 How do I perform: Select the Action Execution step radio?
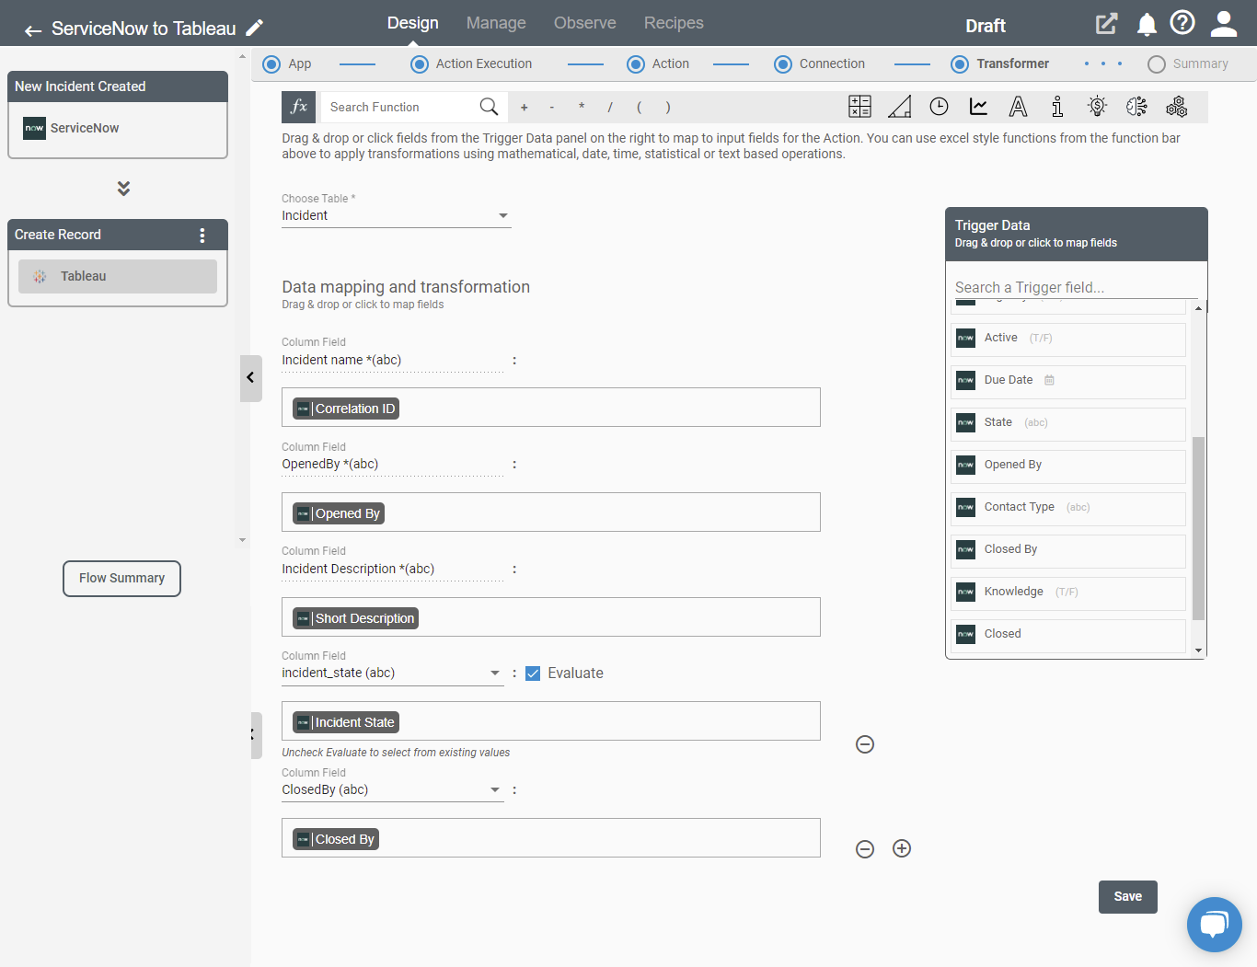tap(420, 64)
